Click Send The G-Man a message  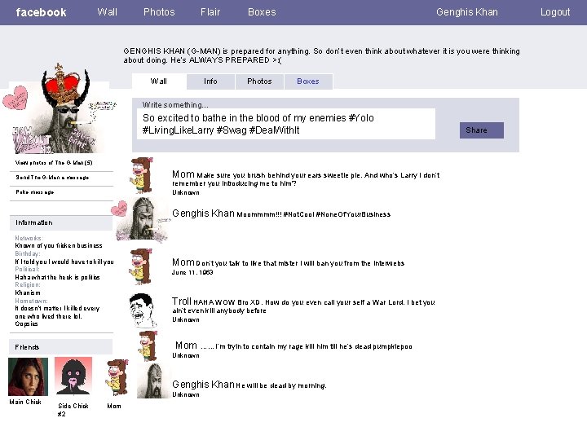(52, 178)
